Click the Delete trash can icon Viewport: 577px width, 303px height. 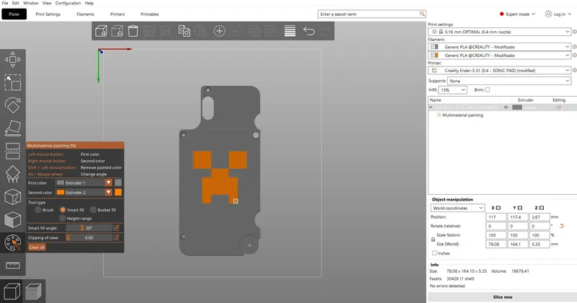coord(133,30)
